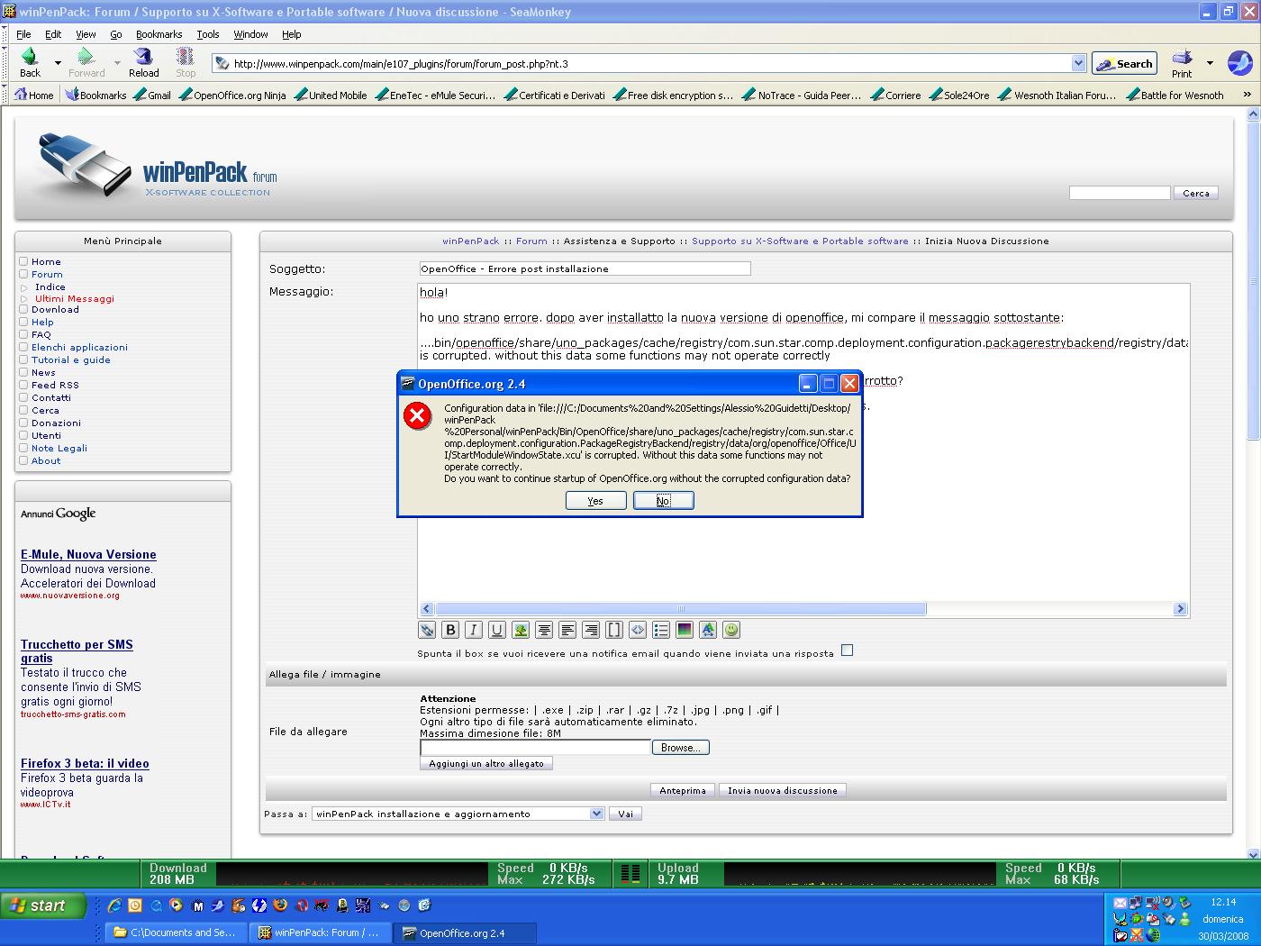Screen dimensions: 1261x946
Task: Apply center text alignment
Action: pos(544,630)
